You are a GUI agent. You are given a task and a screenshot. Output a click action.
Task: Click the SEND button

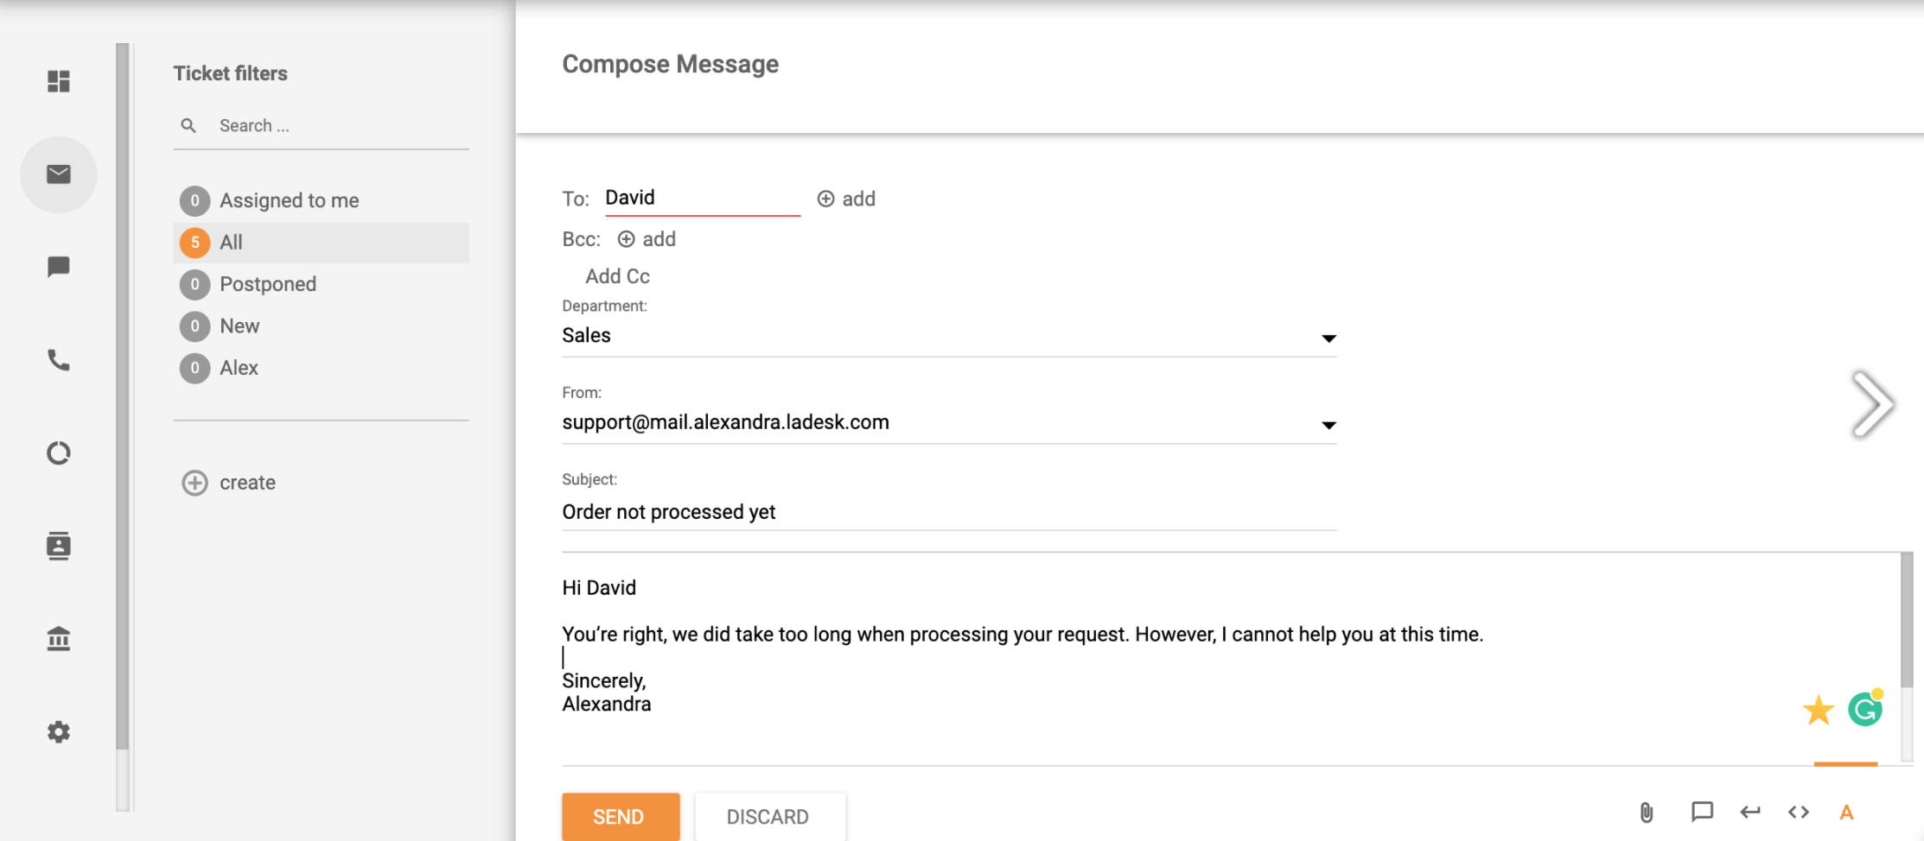pyautogui.click(x=620, y=816)
